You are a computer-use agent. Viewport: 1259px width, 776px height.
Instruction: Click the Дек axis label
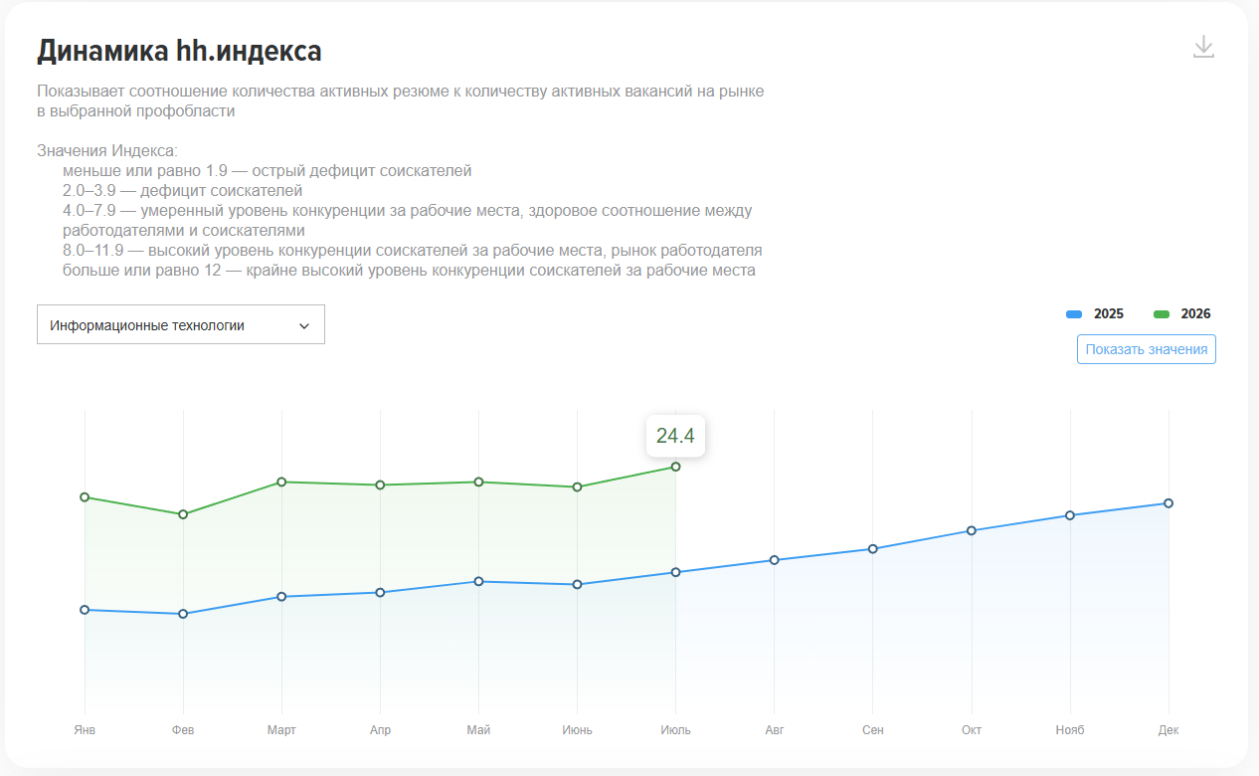[x=1169, y=730]
